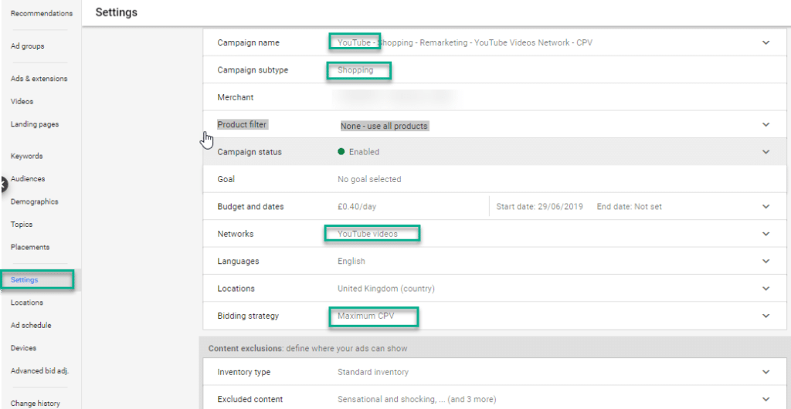This screenshot has height=409, width=791.
Task: Select Demographics menu item
Action: 34,201
